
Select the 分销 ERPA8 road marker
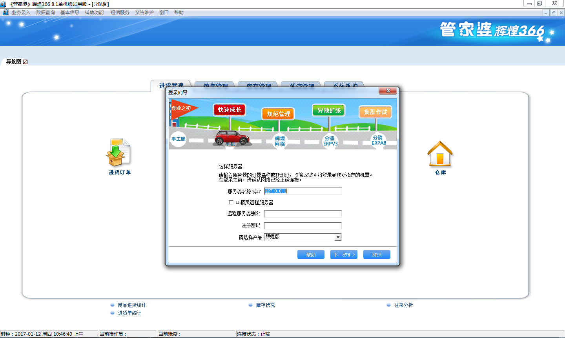tap(379, 140)
